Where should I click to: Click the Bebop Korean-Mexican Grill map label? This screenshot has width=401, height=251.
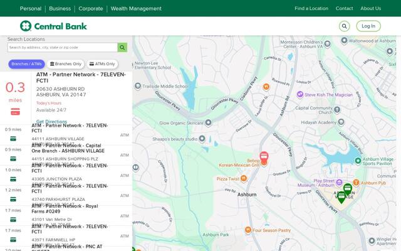239,163
